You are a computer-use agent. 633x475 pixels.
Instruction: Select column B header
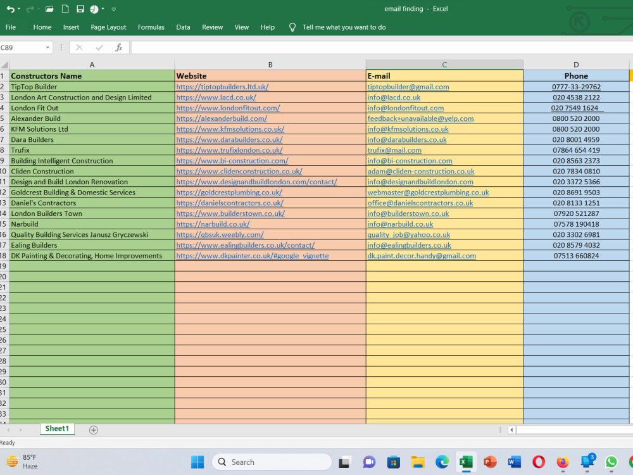(x=270, y=65)
